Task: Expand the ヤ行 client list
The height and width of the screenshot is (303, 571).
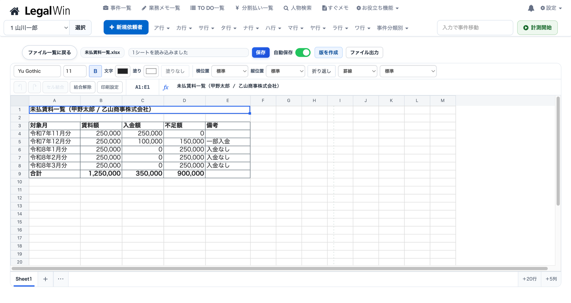Action: tap(318, 28)
